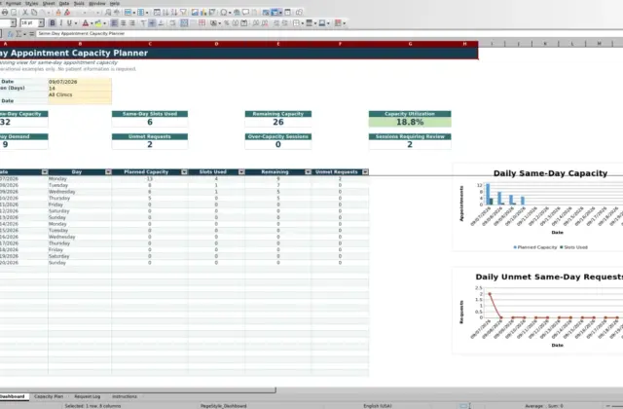Click the Formula equals icon
This screenshot has height=409, width=623.
[31, 34]
